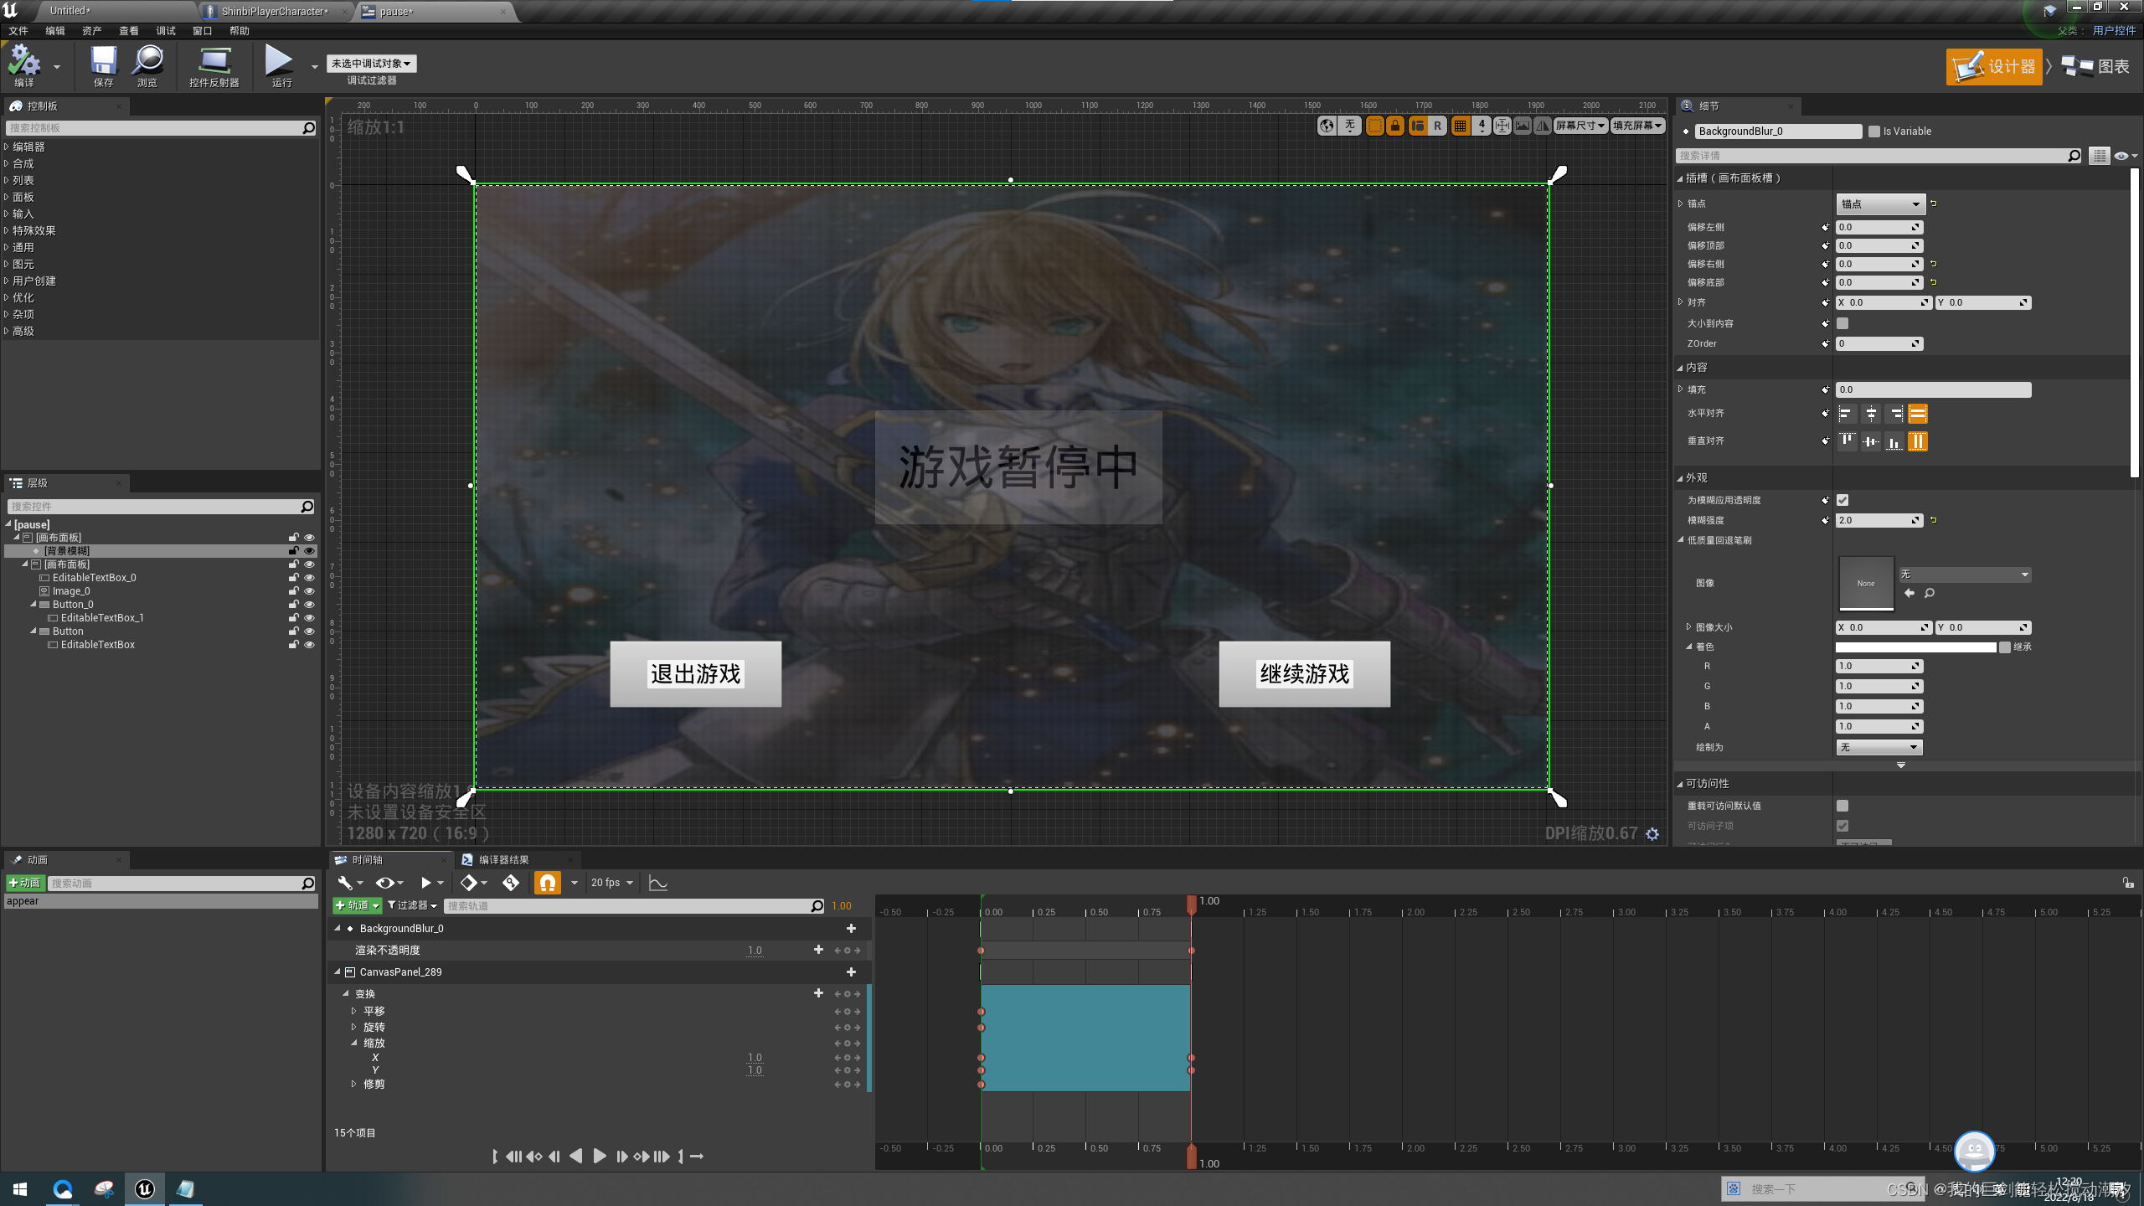Uncheck 为模糊应用透明度 checkbox
This screenshot has height=1206, width=2144.
[x=1842, y=500]
